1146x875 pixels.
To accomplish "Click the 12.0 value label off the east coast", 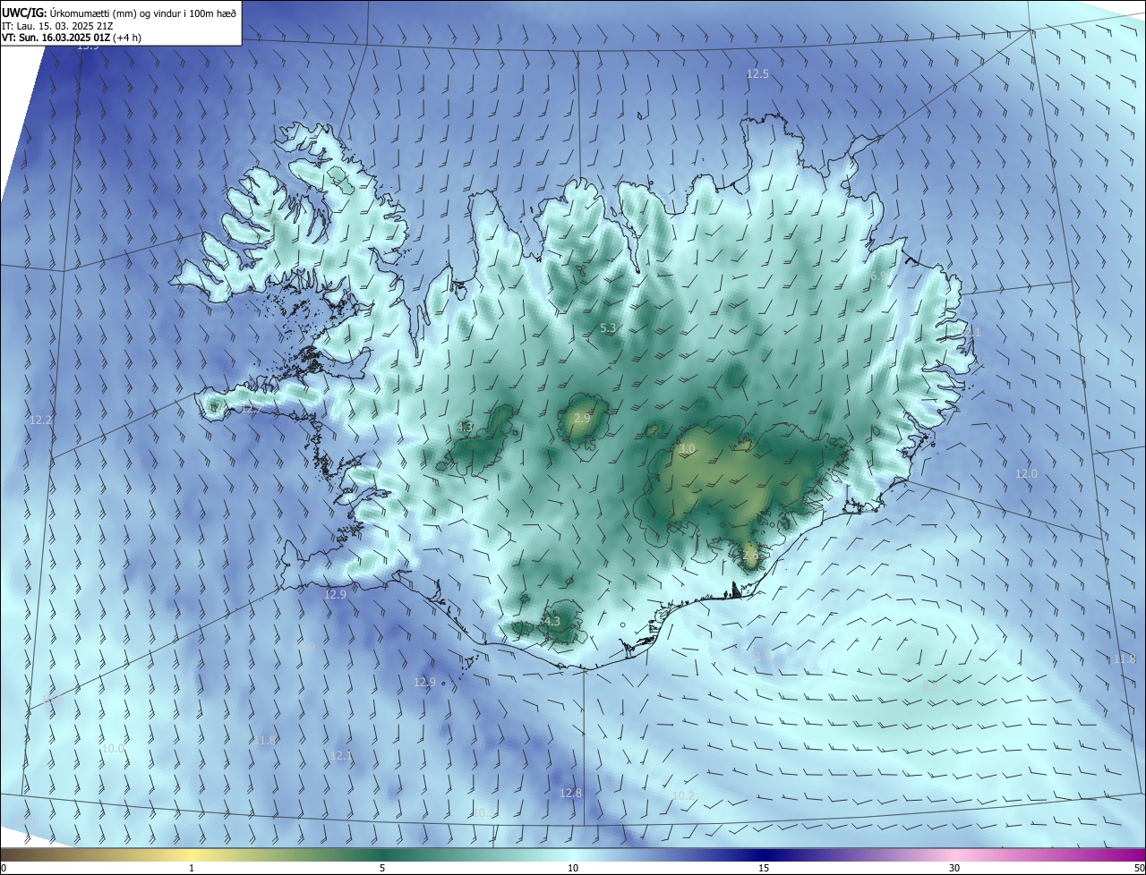I will point(1026,473).
